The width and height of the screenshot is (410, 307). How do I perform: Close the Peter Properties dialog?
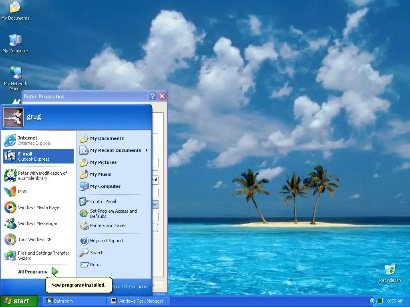point(162,96)
